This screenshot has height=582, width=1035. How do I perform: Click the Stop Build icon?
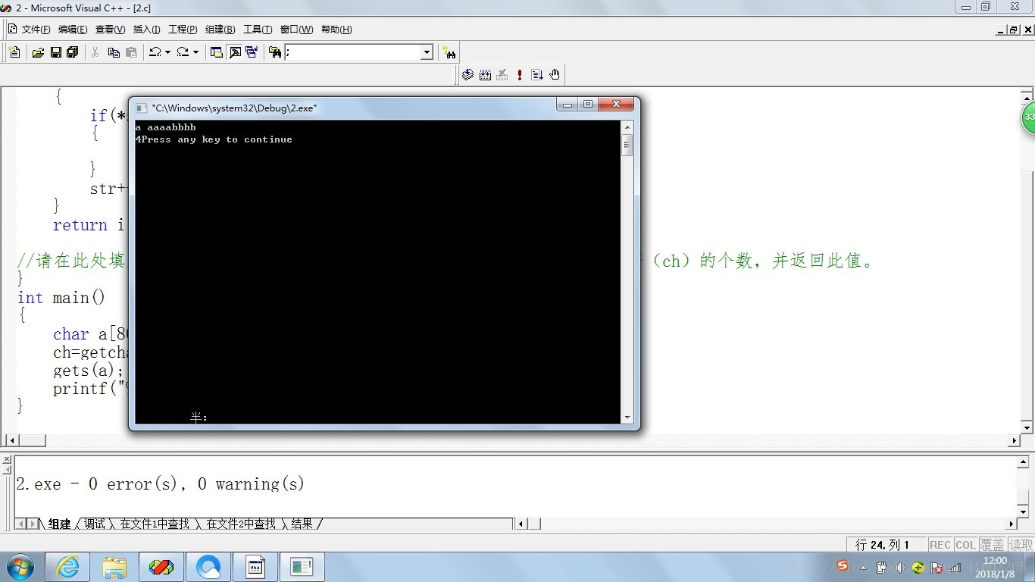[x=502, y=74]
